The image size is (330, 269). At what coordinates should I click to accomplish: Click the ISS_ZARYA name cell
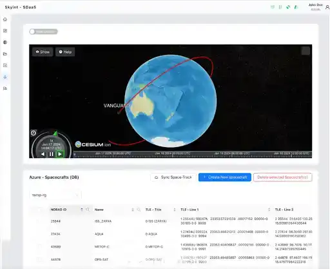tap(103, 221)
